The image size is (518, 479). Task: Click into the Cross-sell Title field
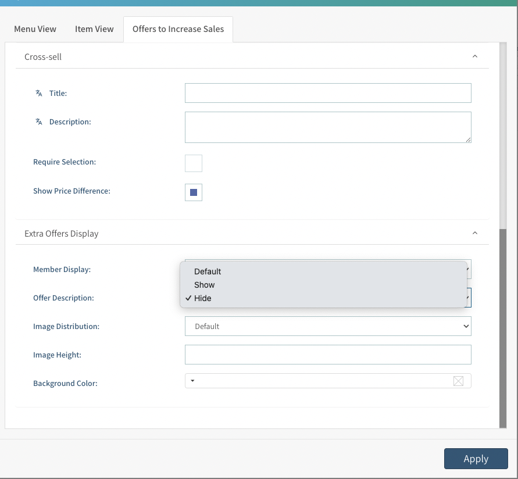(328, 93)
